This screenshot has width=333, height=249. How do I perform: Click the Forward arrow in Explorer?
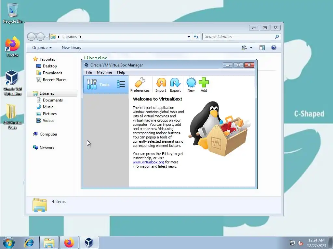coord(40,37)
